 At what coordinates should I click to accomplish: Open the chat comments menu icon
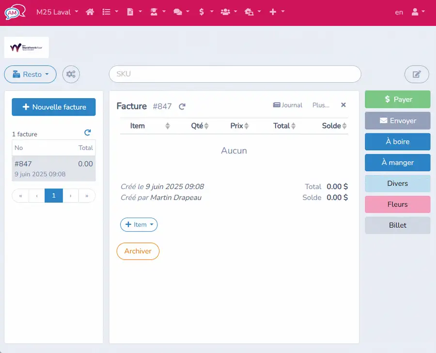click(x=181, y=12)
